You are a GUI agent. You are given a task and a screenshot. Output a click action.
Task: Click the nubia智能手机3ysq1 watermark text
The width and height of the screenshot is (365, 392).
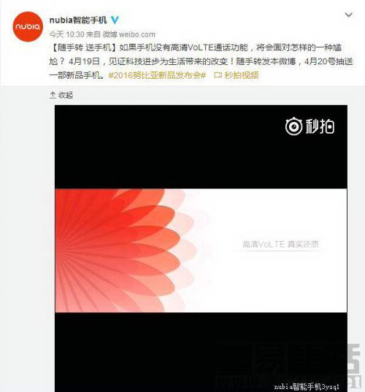coord(307,386)
